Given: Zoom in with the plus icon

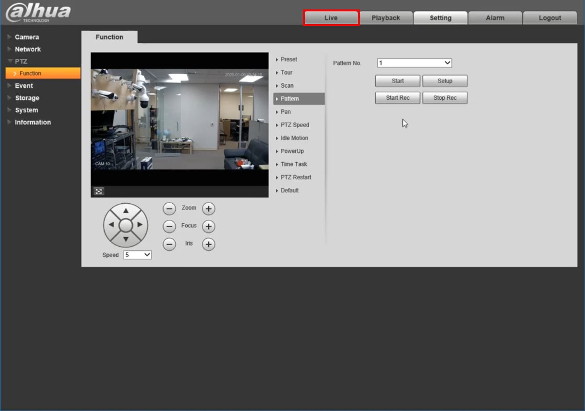Looking at the screenshot, I should (x=208, y=209).
